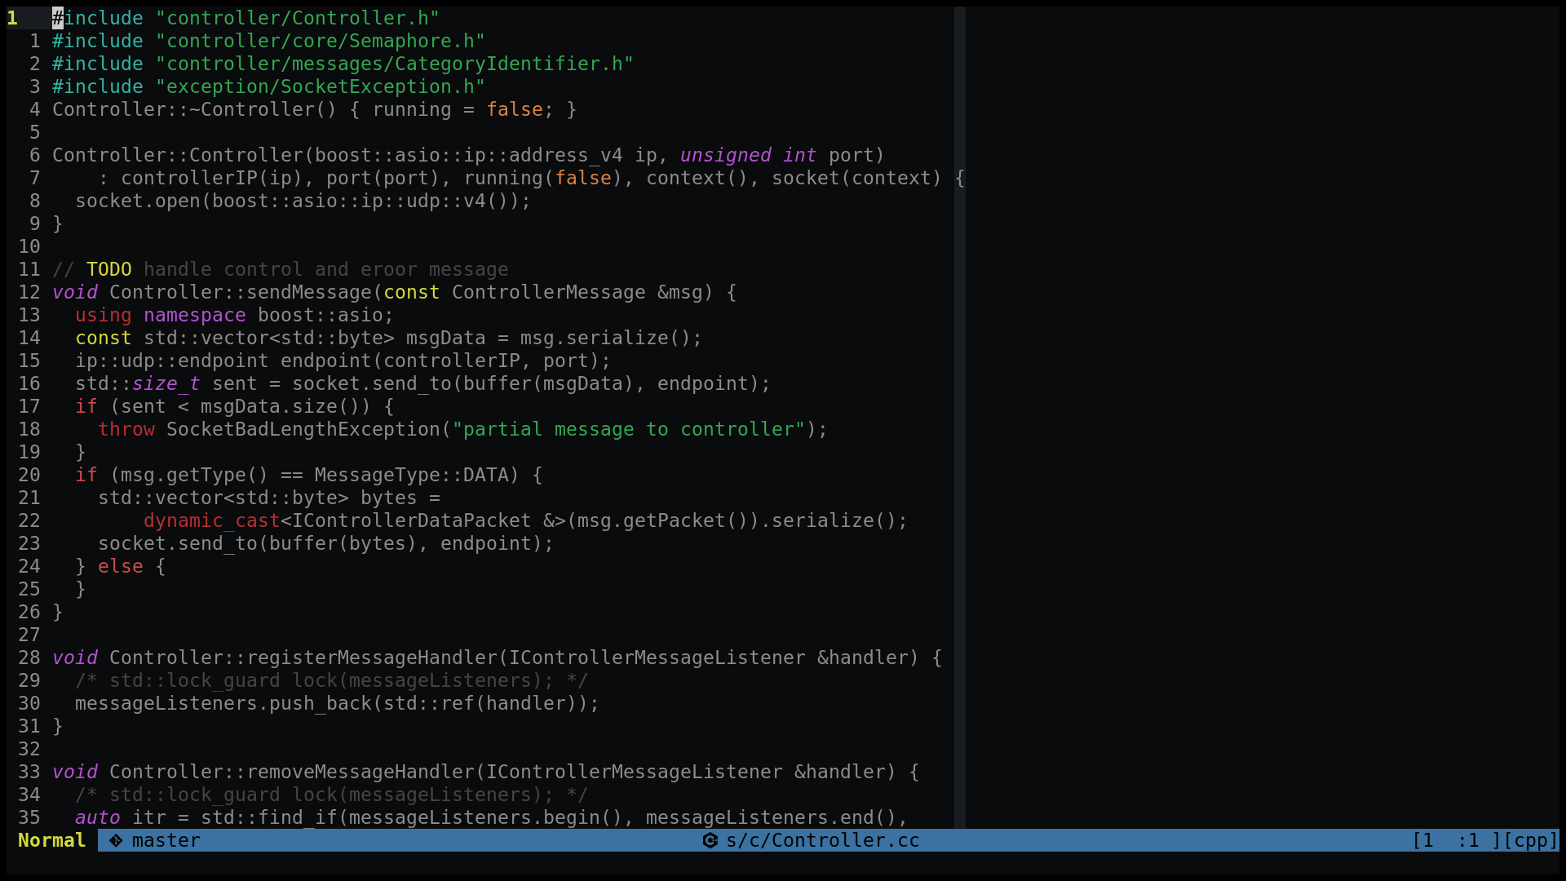Click the 'partial message to controller' string
The height and width of the screenshot is (881, 1566).
[x=628, y=429]
